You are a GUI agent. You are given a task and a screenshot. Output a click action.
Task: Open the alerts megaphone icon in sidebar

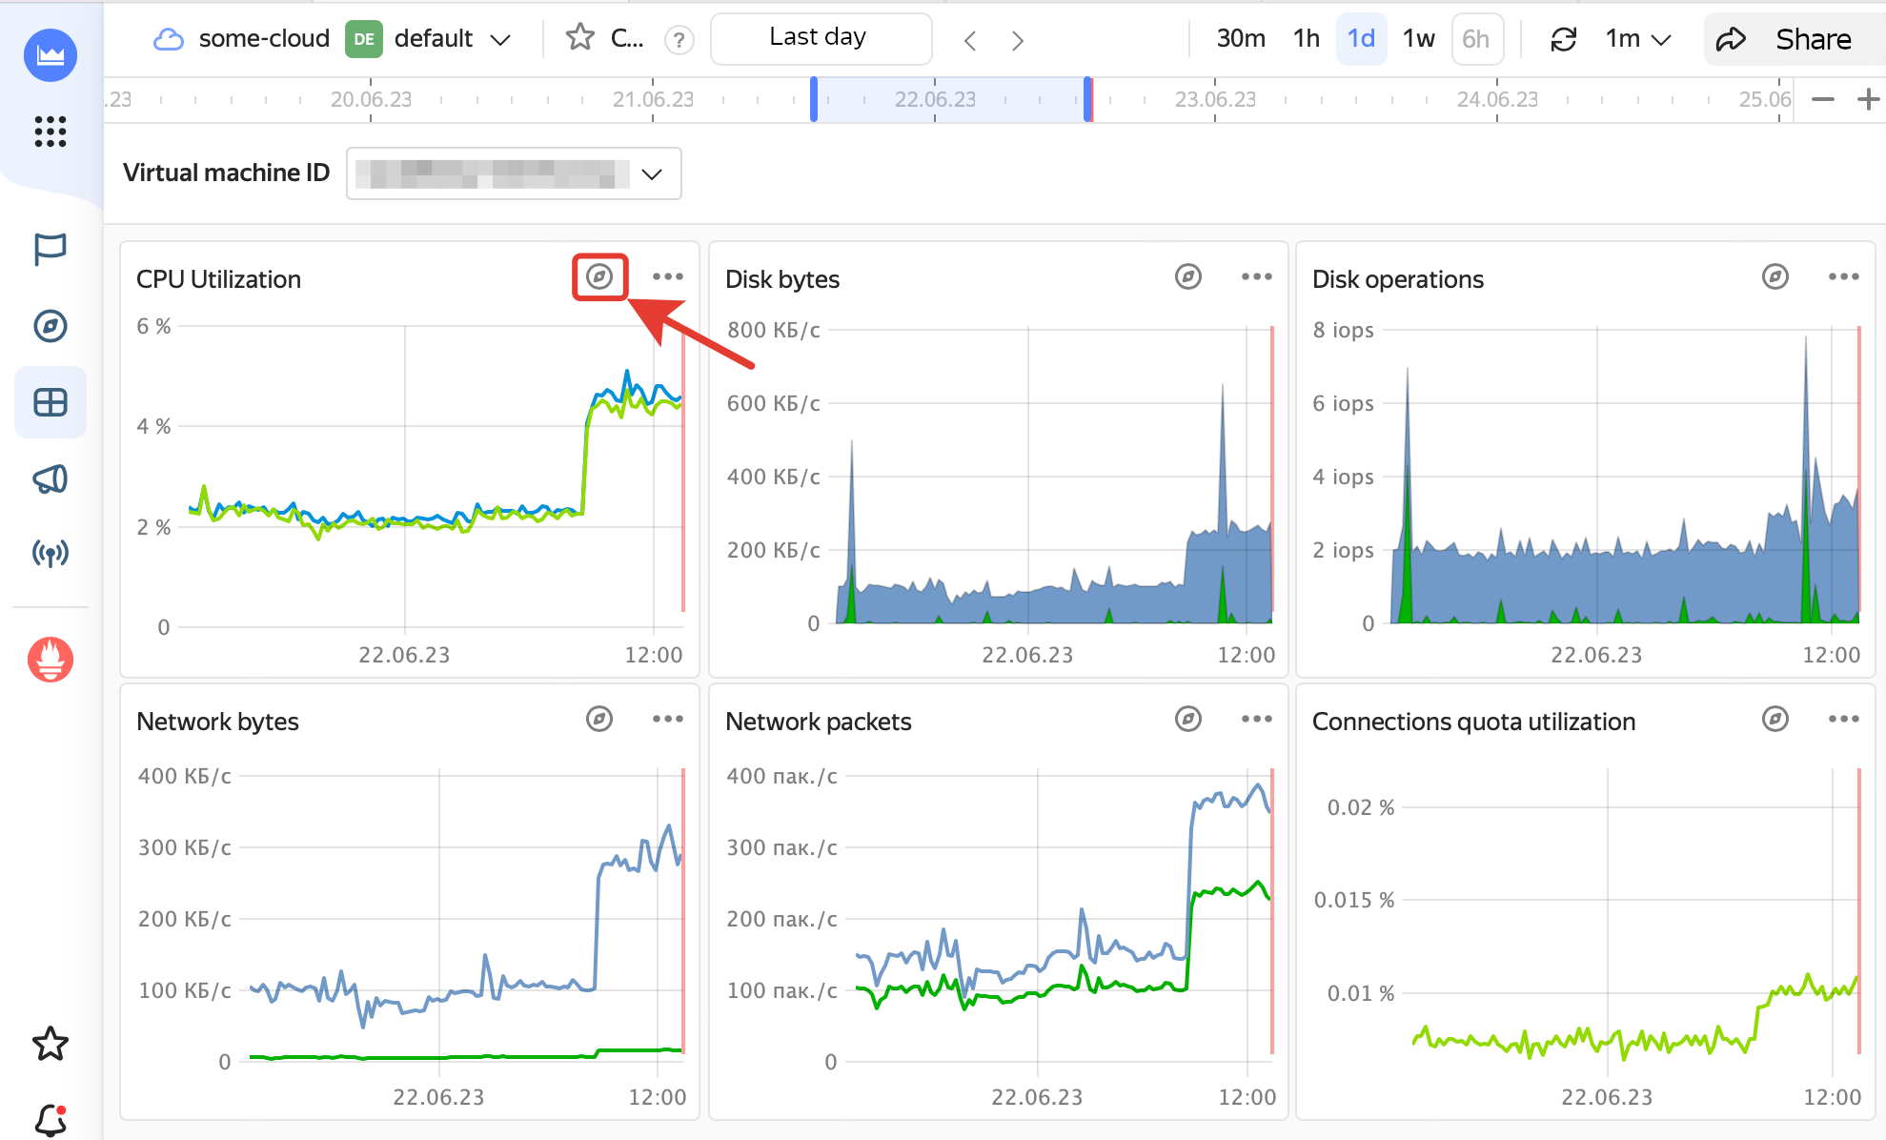tap(51, 478)
